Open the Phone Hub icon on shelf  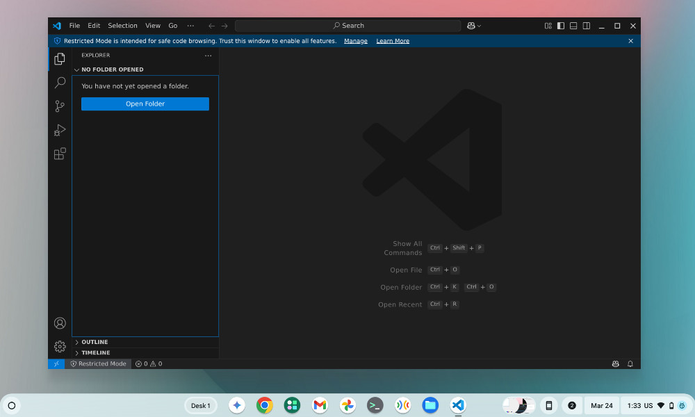tap(549, 405)
